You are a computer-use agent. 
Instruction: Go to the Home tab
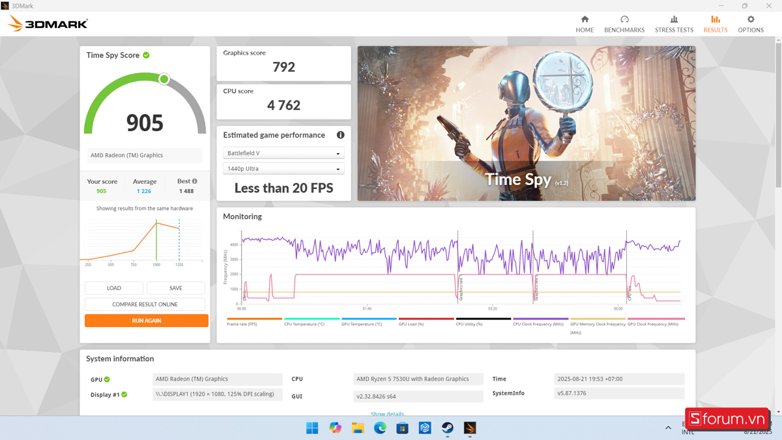coord(585,24)
